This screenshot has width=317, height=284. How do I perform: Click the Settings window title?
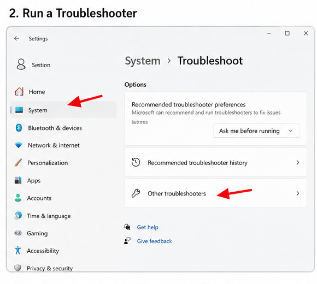pyautogui.click(x=38, y=39)
